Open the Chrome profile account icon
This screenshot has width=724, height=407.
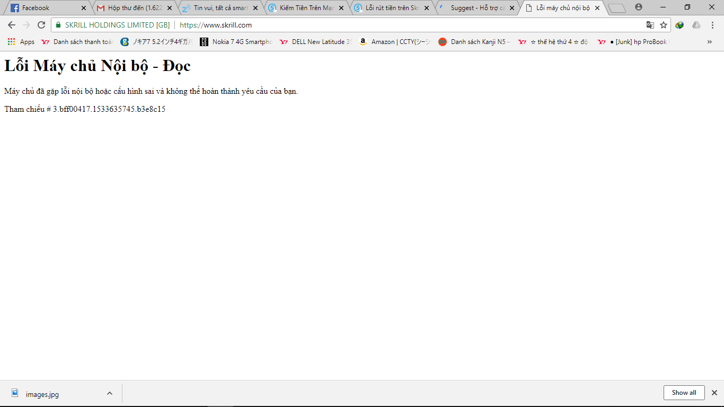click(x=639, y=7)
